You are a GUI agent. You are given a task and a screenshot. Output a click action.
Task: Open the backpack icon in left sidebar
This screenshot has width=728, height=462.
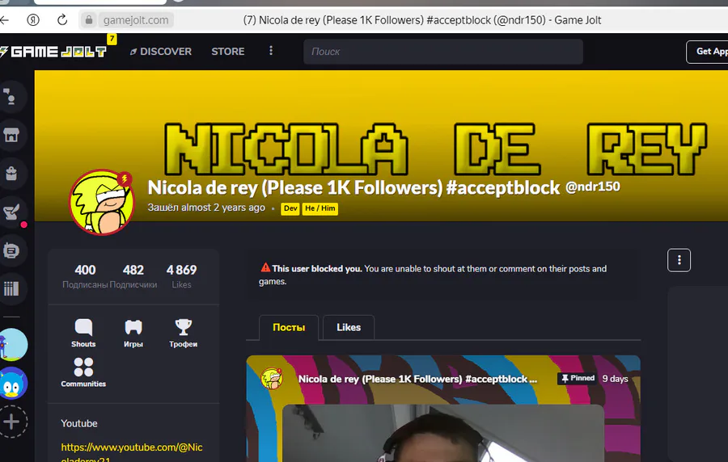point(11,174)
